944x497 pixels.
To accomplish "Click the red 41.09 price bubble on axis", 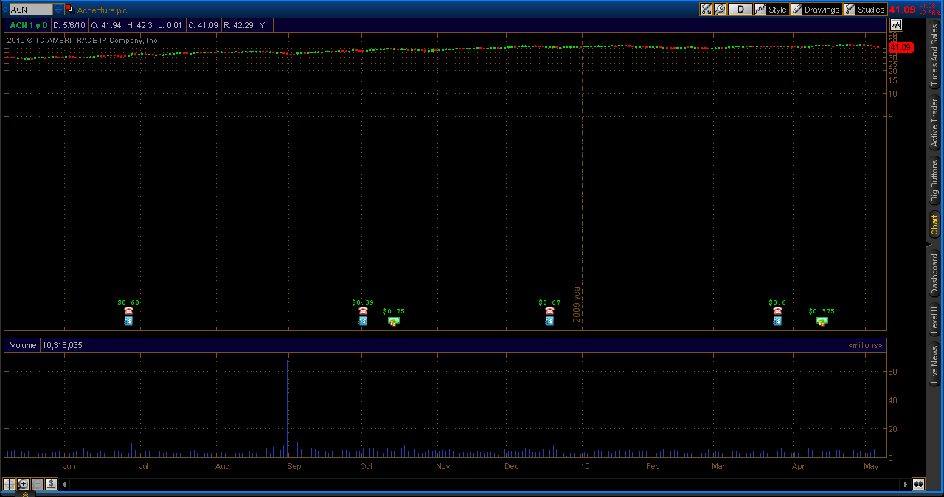I will 900,46.
